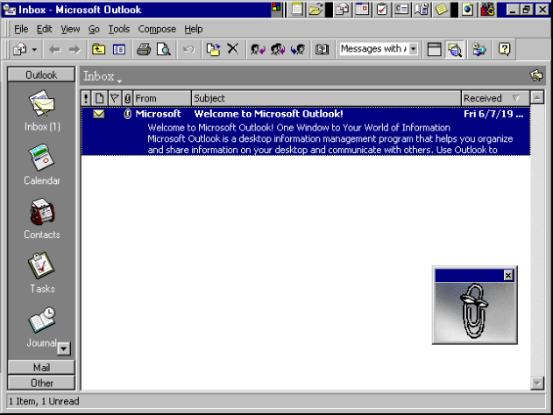Open the New item dropdown arrow
This screenshot has width=553, height=415.
(x=34, y=49)
